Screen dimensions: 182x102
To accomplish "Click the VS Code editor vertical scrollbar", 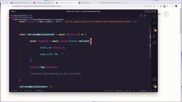I will click(150, 43).
